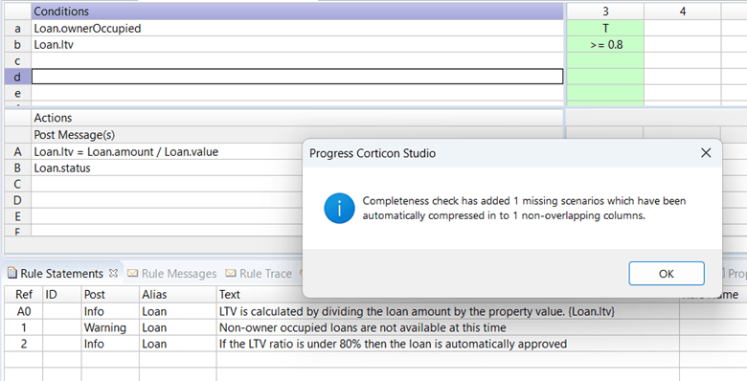Click the Rule Trace tab envelope icon
Screen dimensions: 747x381
click(231, 274)
